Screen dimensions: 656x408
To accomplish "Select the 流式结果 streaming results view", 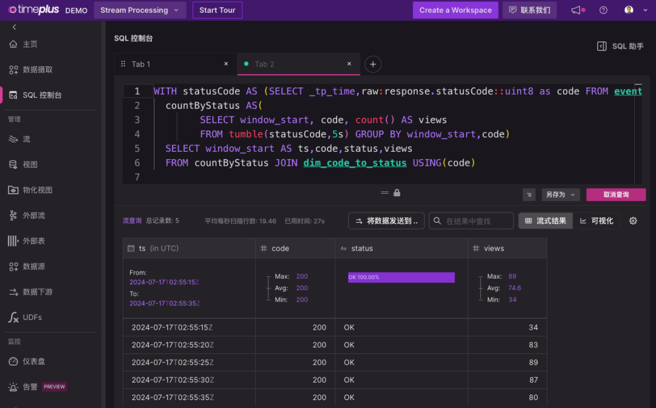I will [x=545, y=221].
